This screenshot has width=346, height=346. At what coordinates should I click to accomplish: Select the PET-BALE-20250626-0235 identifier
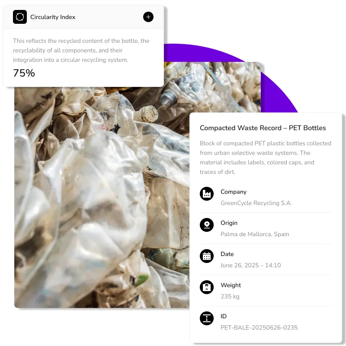[259, 327]
